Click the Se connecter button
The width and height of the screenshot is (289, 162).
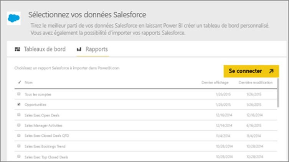(x=251, y=71)
